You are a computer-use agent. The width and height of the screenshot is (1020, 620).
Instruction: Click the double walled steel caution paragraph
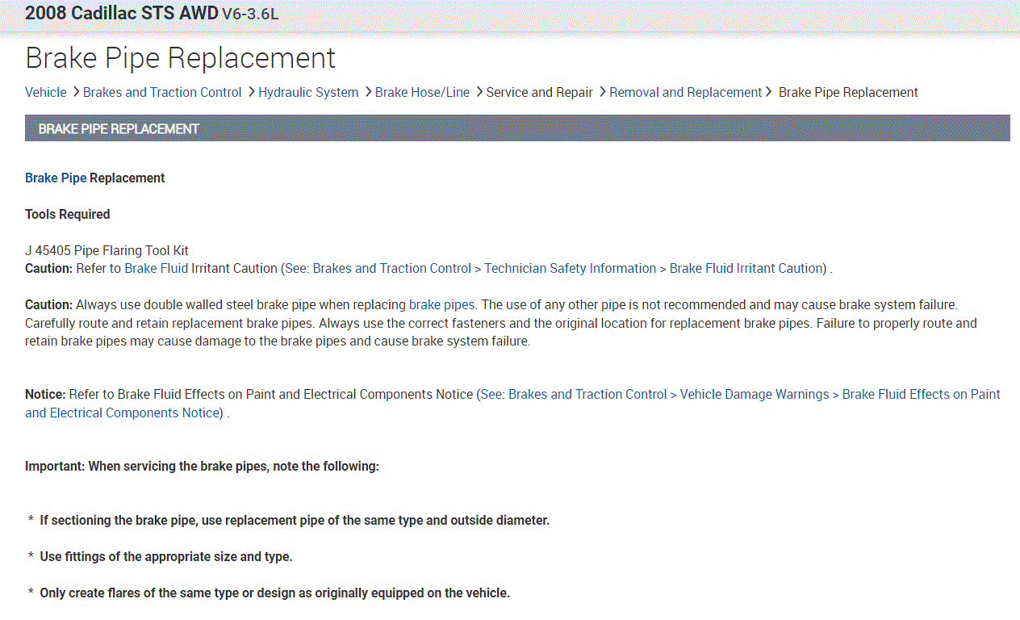click(501, 323)
